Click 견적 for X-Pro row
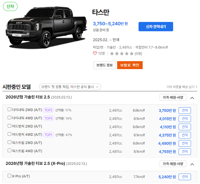Screen dimensions: 200x184 tap(185, 177)
